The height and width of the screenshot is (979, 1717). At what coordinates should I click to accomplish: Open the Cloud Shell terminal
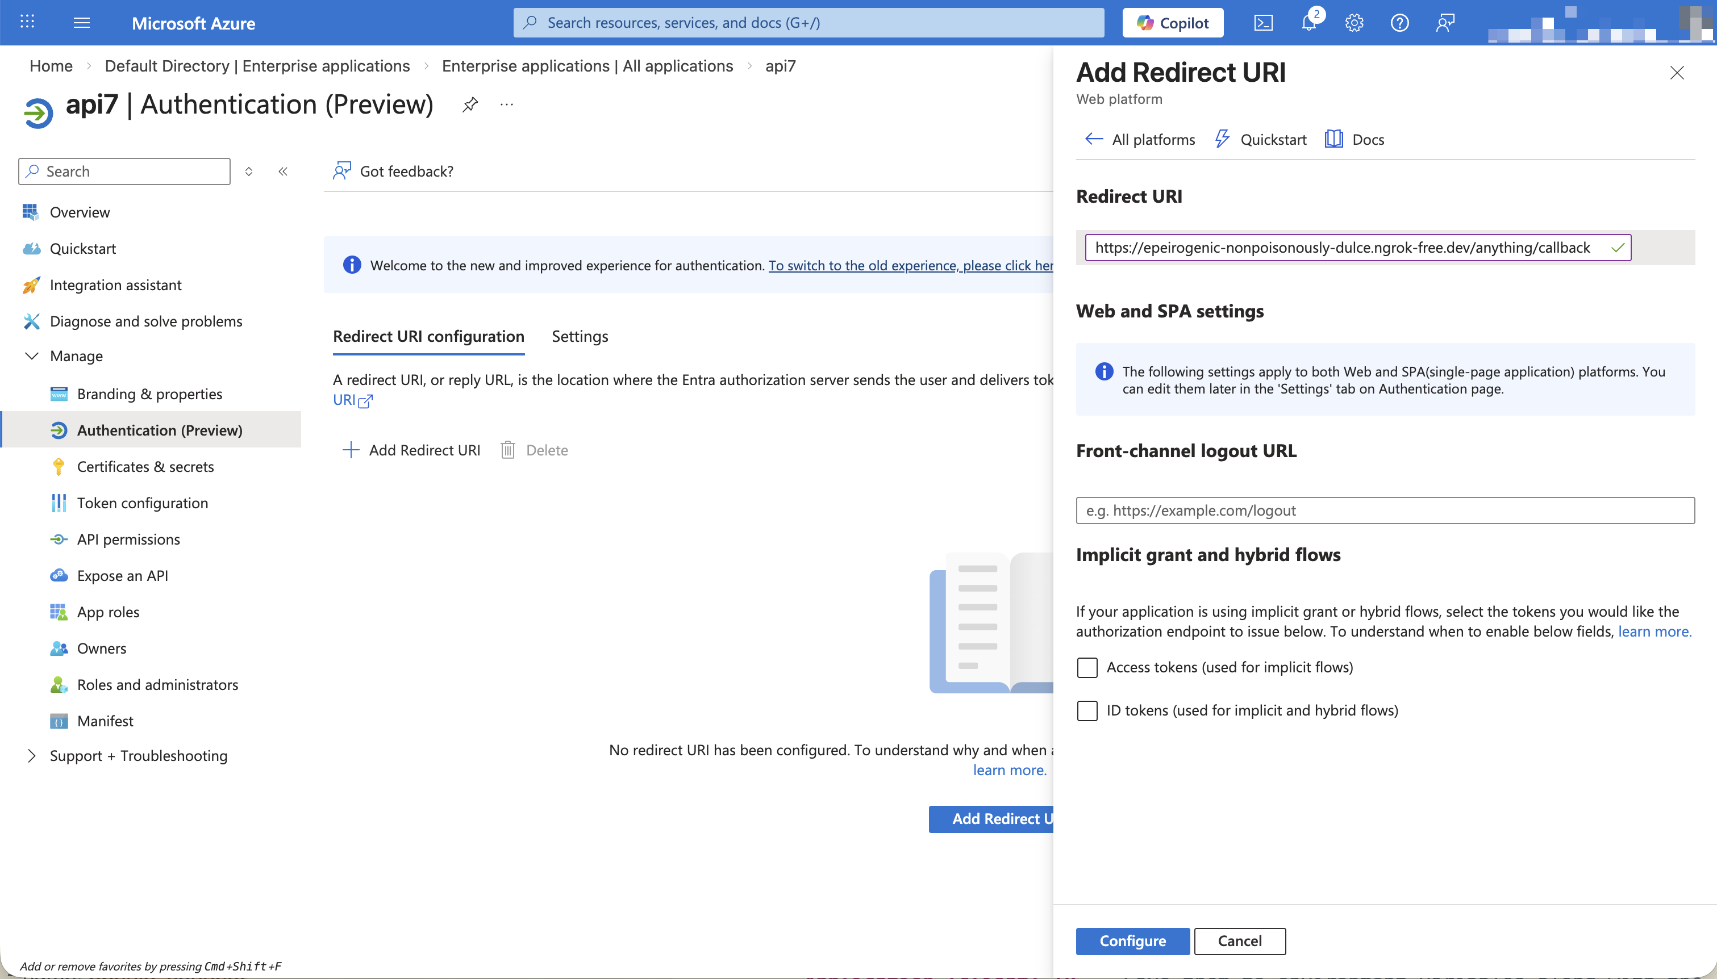(1263, 22)
